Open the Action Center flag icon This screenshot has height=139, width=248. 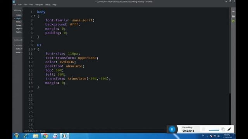(211, 136)
